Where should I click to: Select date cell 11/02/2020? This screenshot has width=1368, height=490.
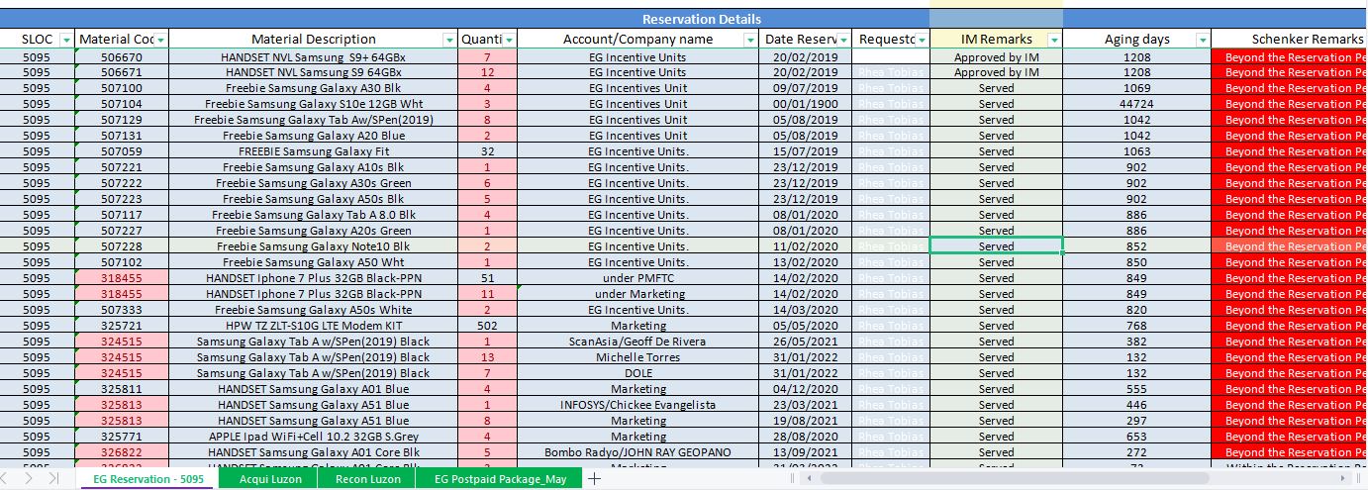pyautogui.click(x=806, y=246)
